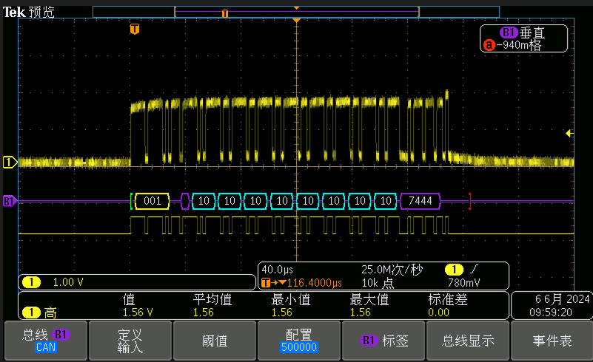593x362 pixels.
Task: Click the 116.4000µs trigger delay readout
Action: (315, 283)
